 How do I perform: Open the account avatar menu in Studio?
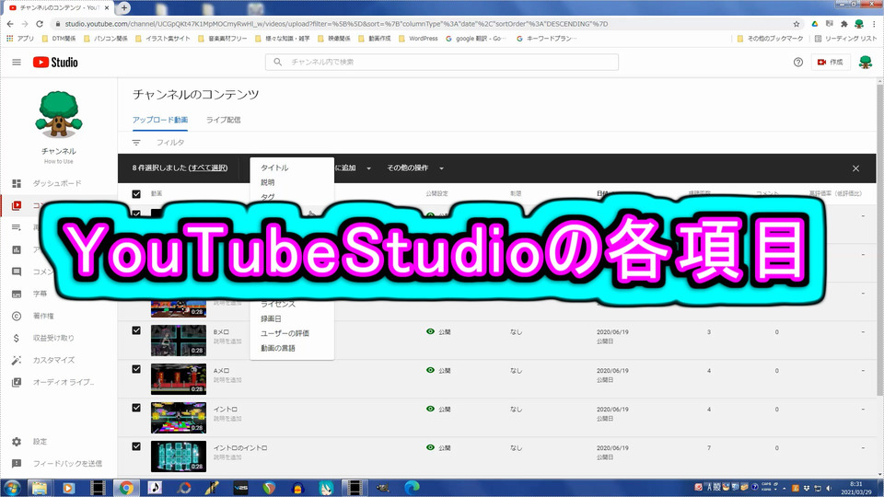[x=865, y=62]
